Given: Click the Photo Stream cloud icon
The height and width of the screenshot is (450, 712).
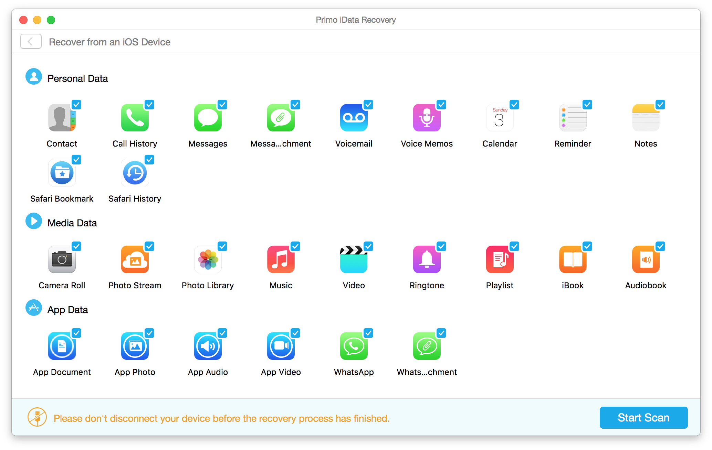Looking at the screenshot, I should pyautogui.click(x=135, y=259).
